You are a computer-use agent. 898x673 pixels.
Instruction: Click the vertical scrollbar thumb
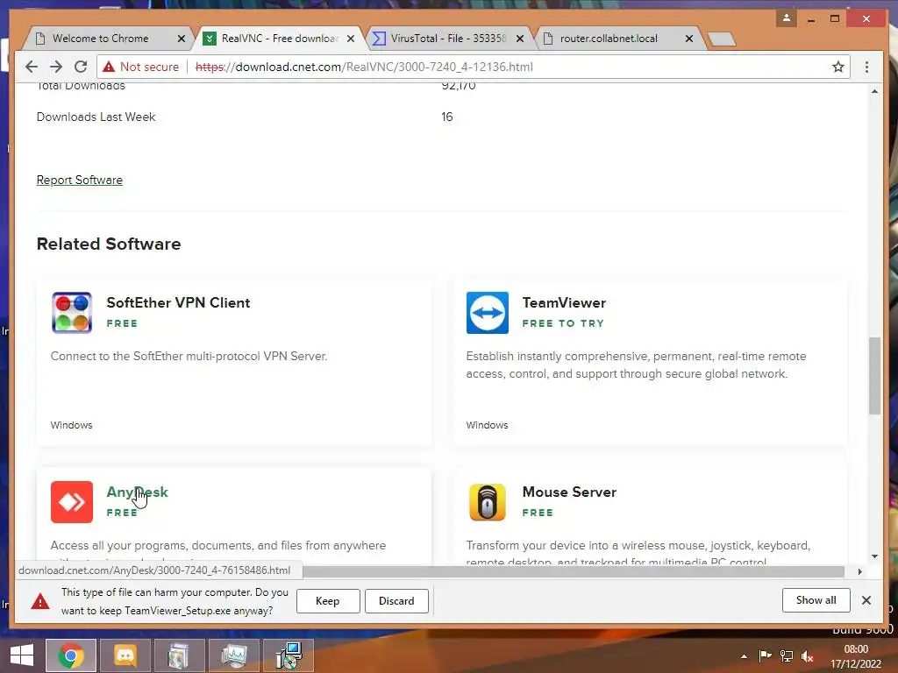[x=874, y=375]
